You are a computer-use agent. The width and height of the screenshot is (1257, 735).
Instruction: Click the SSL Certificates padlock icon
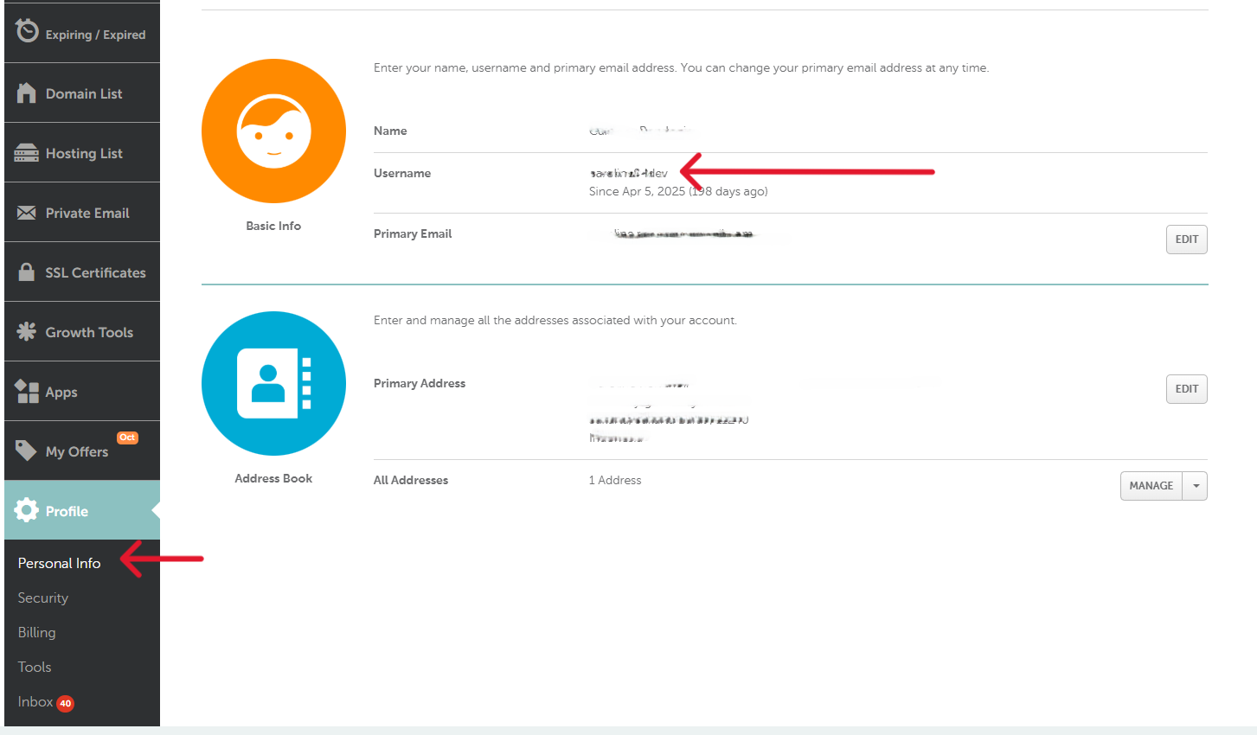[25, 272]
